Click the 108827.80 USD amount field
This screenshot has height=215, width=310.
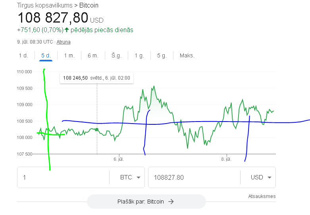pos(194,177)
